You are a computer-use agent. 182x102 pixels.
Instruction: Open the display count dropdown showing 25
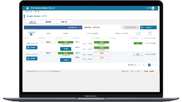(137, 65)
